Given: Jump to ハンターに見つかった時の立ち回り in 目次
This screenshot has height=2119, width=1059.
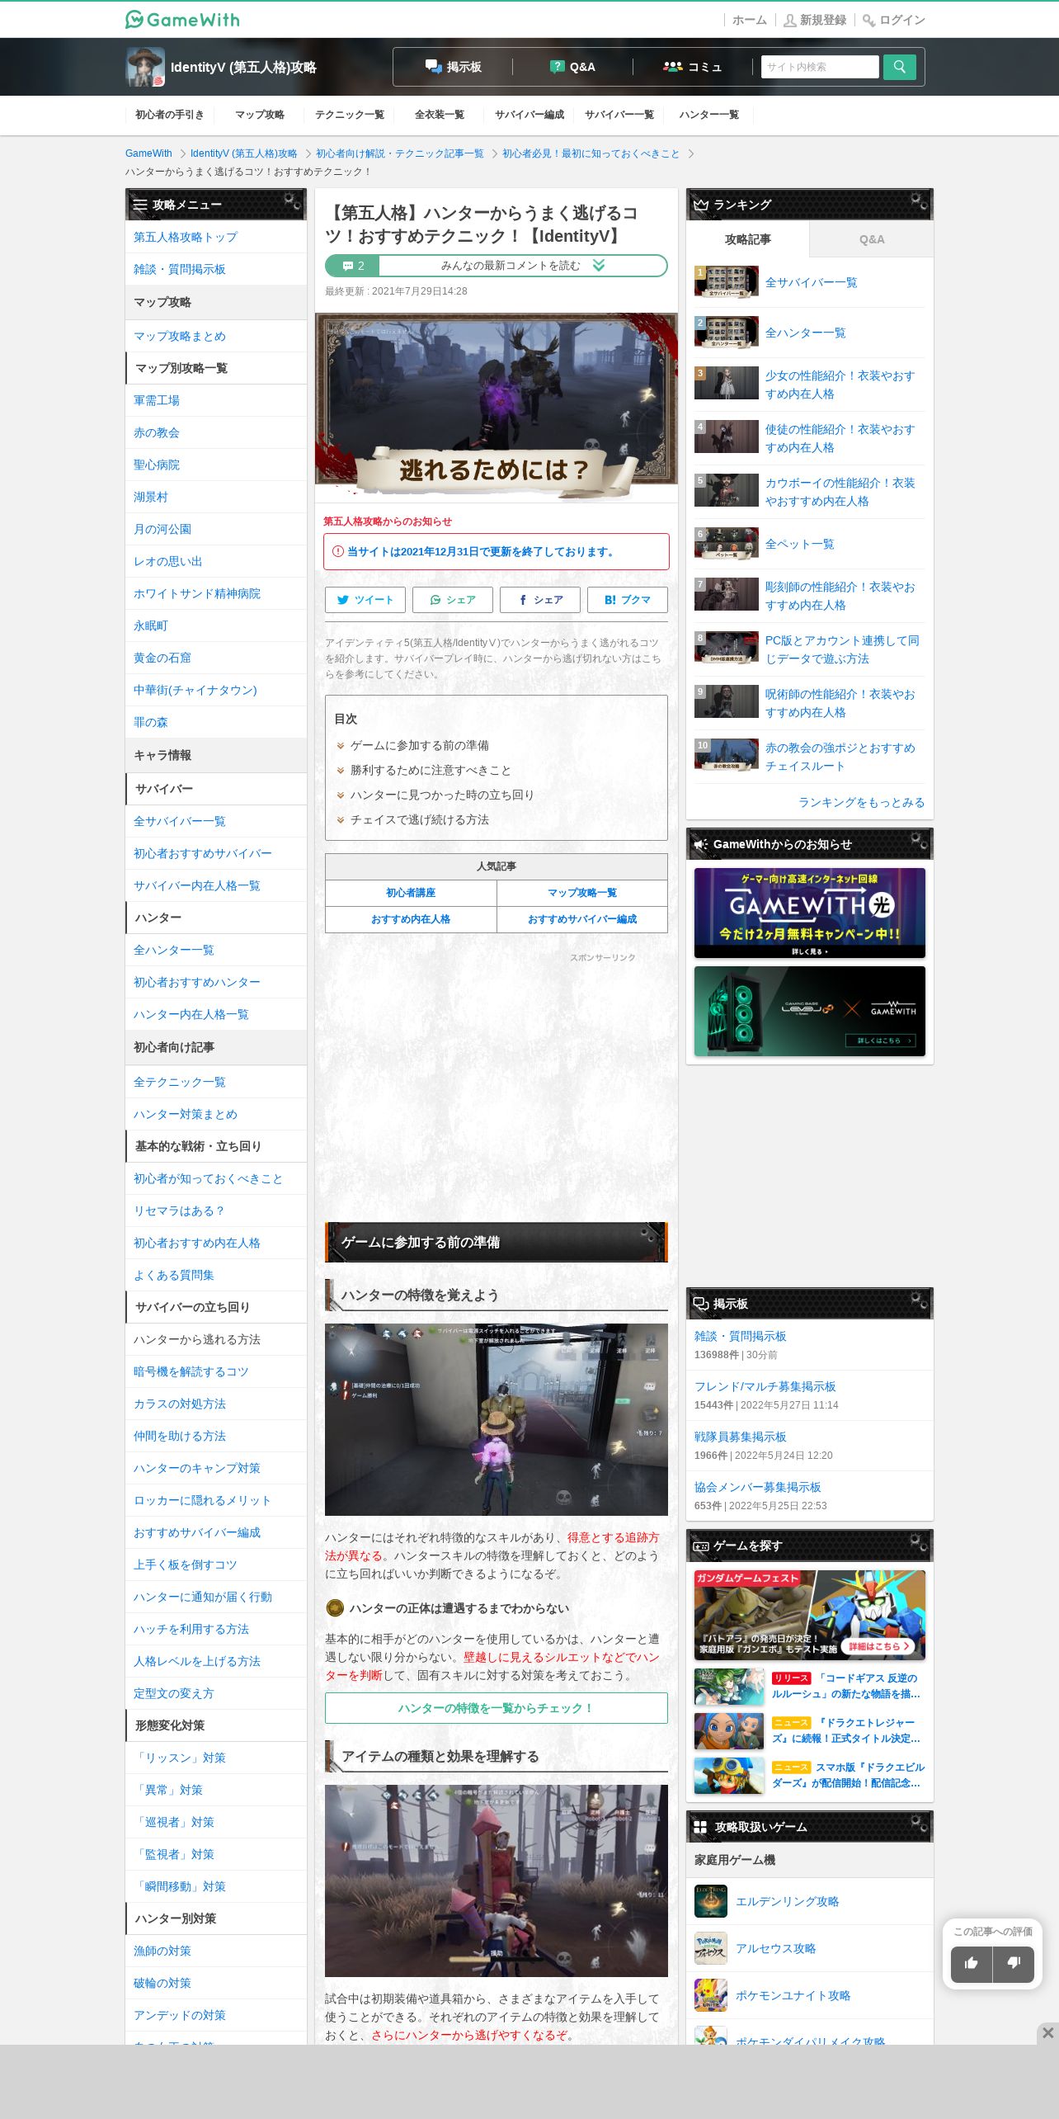Looking at the screenshot, I should click(x=442, y=795).
